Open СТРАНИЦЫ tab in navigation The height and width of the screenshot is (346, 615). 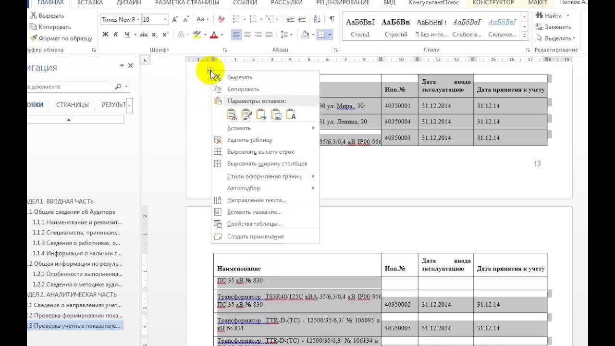(73, 105)
